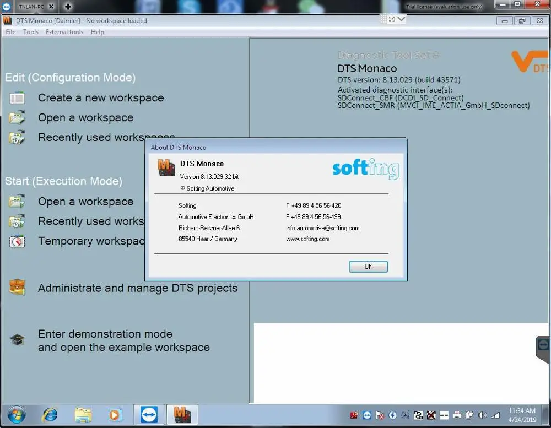
Task: Click OK in About DTS Monaco dialog
Action: pos(368,267)
